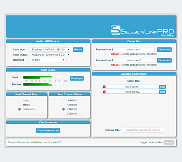Start recording with the Record button
The height and width of the screenshot is (162, 182).
[78, 50]
